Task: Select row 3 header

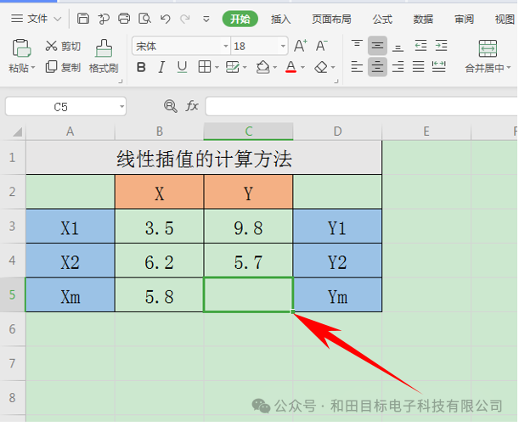Action: [12, 227]
